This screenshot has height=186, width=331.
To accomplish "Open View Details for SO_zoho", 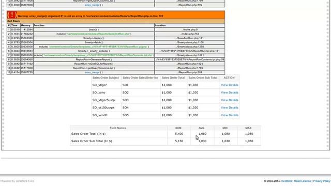I will (230, 92).
